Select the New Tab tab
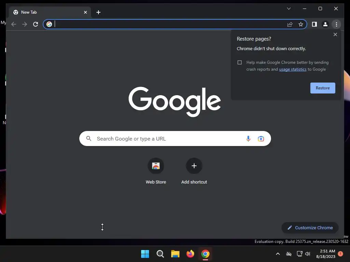Screen dimensions: 350x262 pos(50,12)
